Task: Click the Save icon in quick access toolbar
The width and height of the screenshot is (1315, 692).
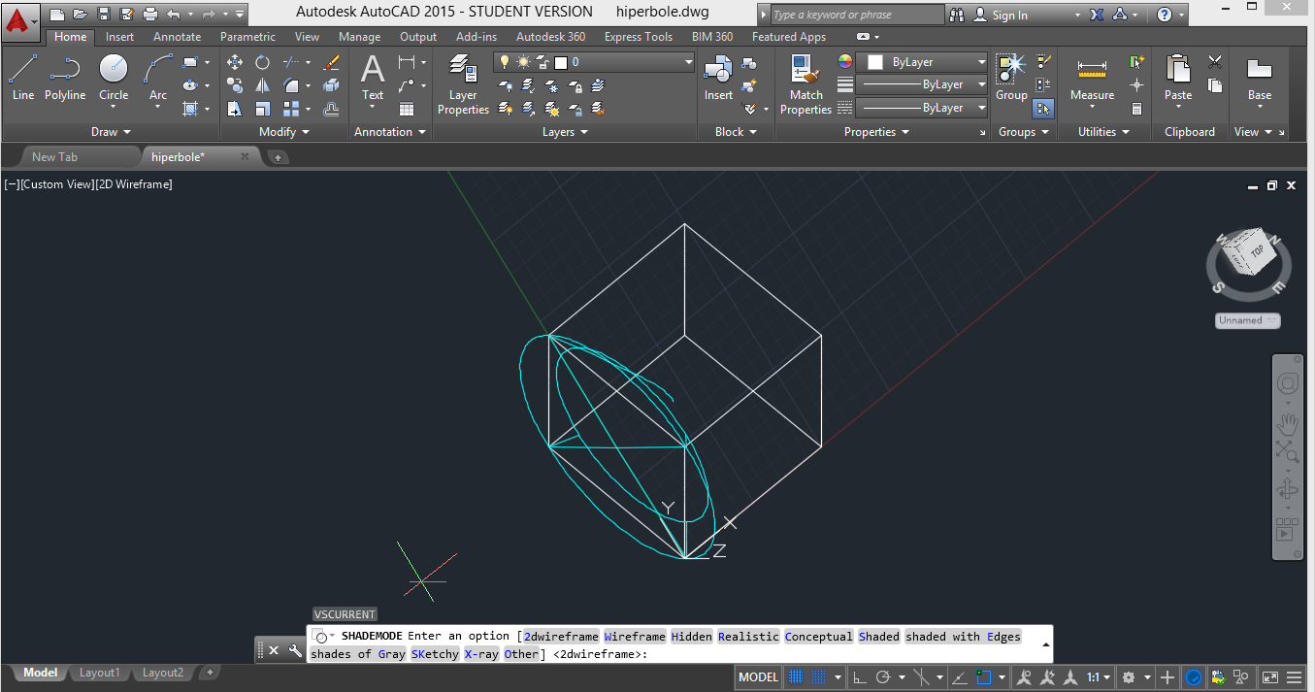Action: (x=104, y=15)
